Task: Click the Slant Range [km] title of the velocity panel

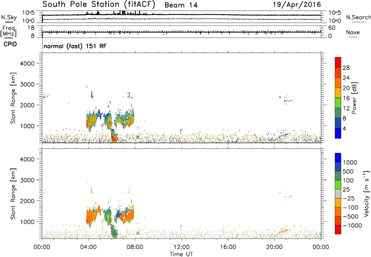Action: [13, 194]
